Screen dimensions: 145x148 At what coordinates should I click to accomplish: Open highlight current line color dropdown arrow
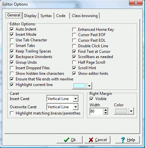[x=89, y=86]
